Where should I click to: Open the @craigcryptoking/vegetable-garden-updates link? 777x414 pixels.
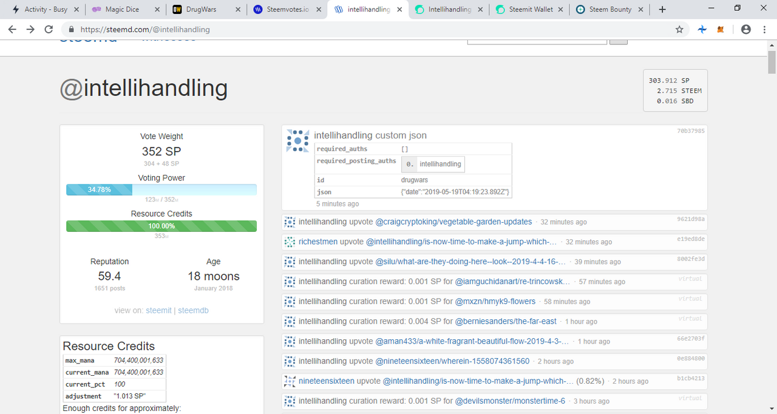[453, 222]
